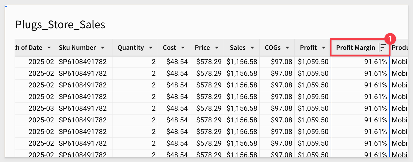Open the Cost column dropdown arrow
Viewport: 413px width, 162px height.
tap(183, 47)
